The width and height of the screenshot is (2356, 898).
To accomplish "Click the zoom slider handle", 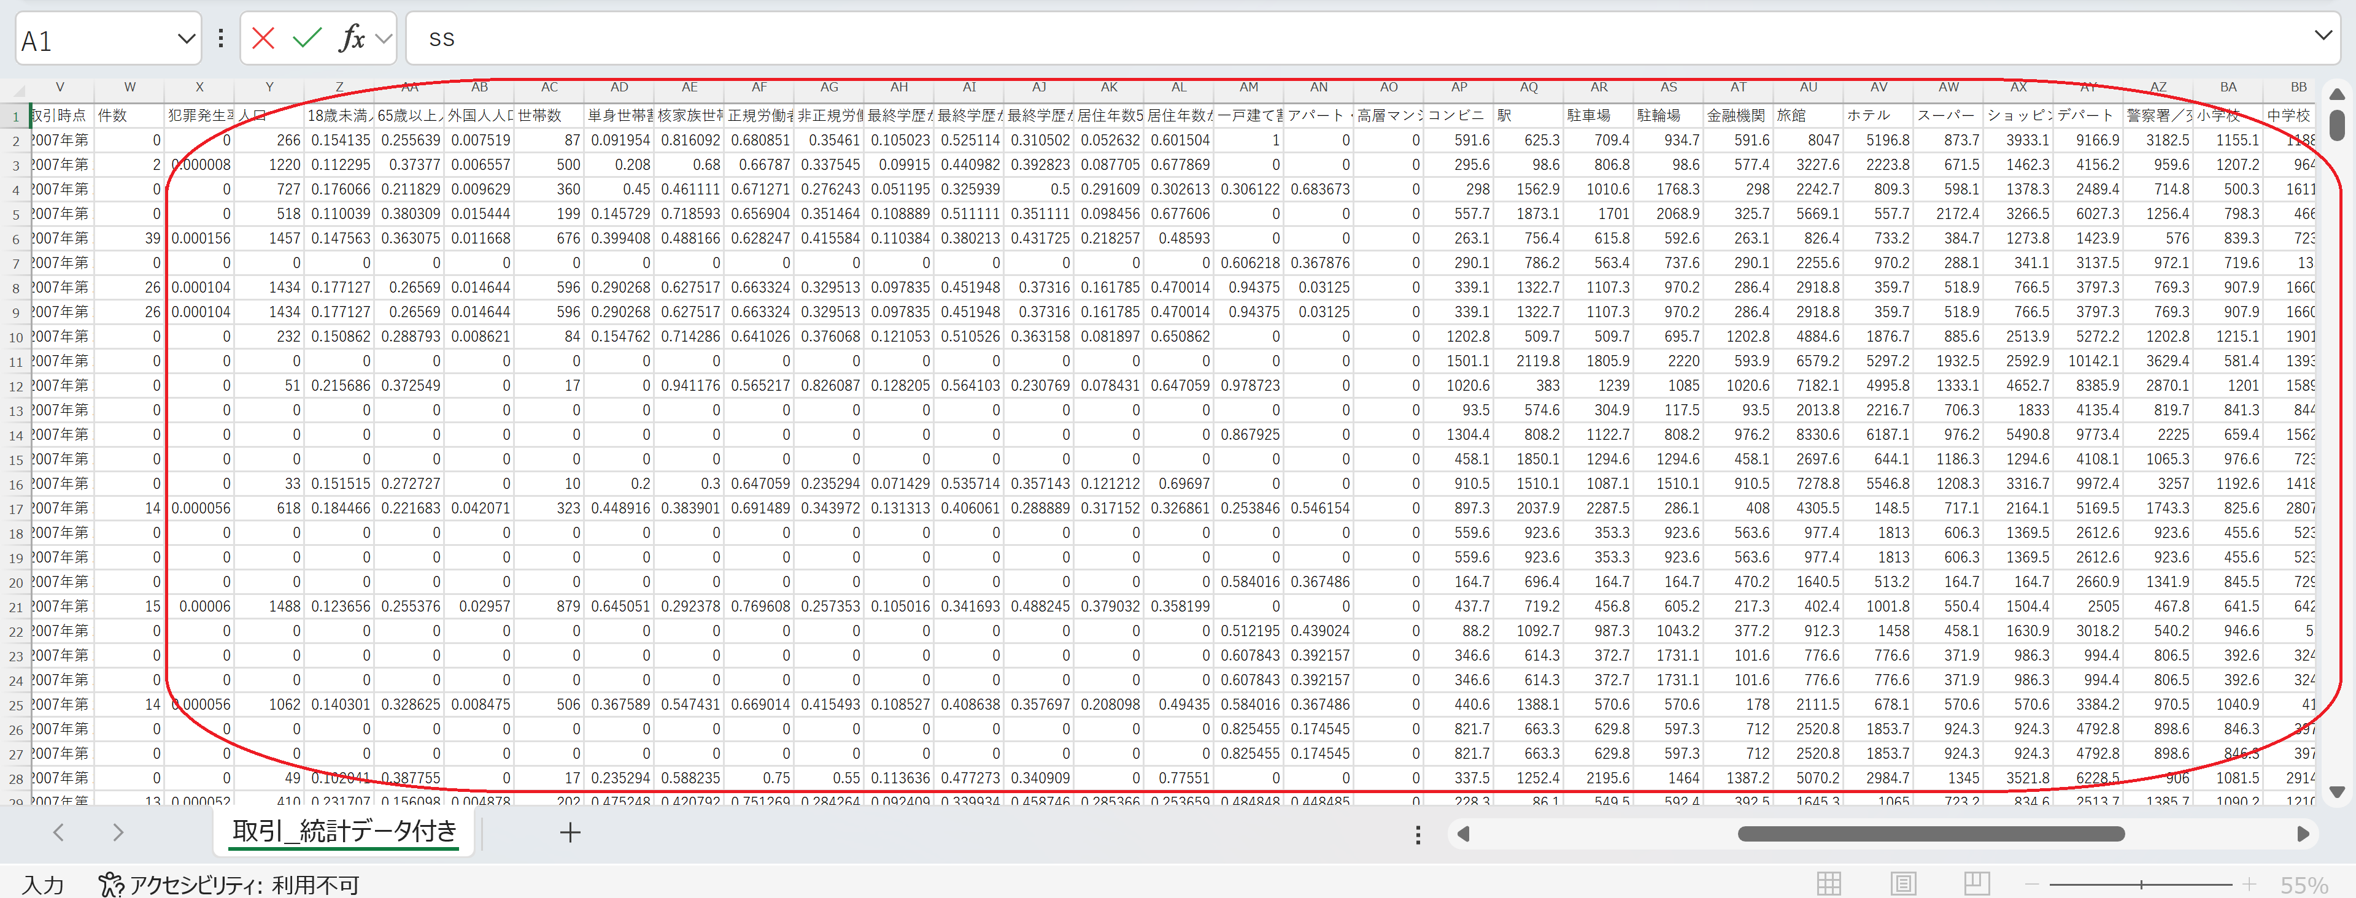I will coord(2141,885).
